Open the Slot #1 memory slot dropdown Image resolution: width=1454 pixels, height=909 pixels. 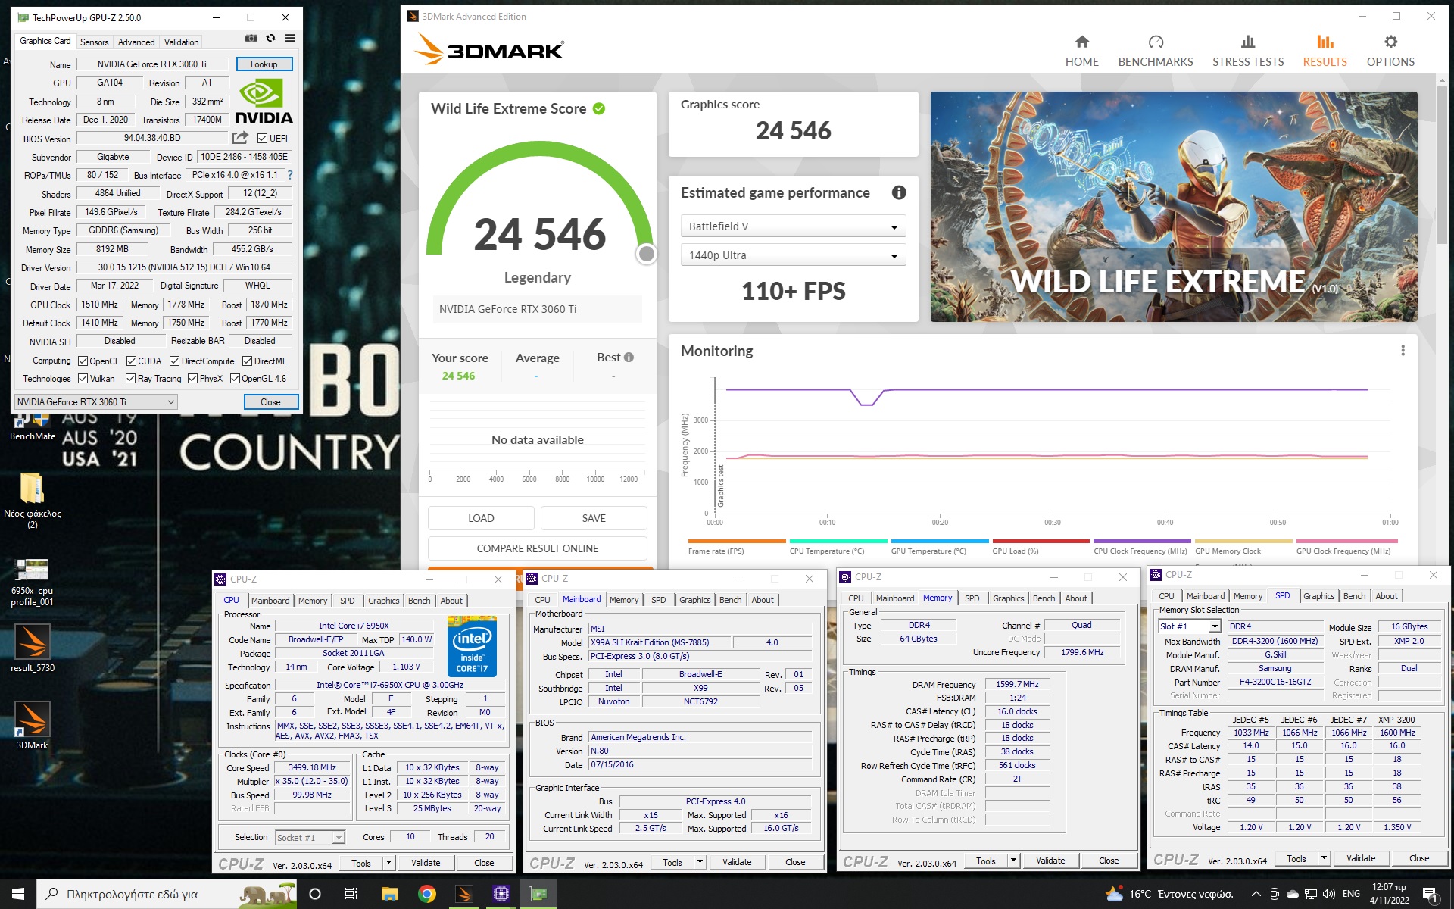1189,626
